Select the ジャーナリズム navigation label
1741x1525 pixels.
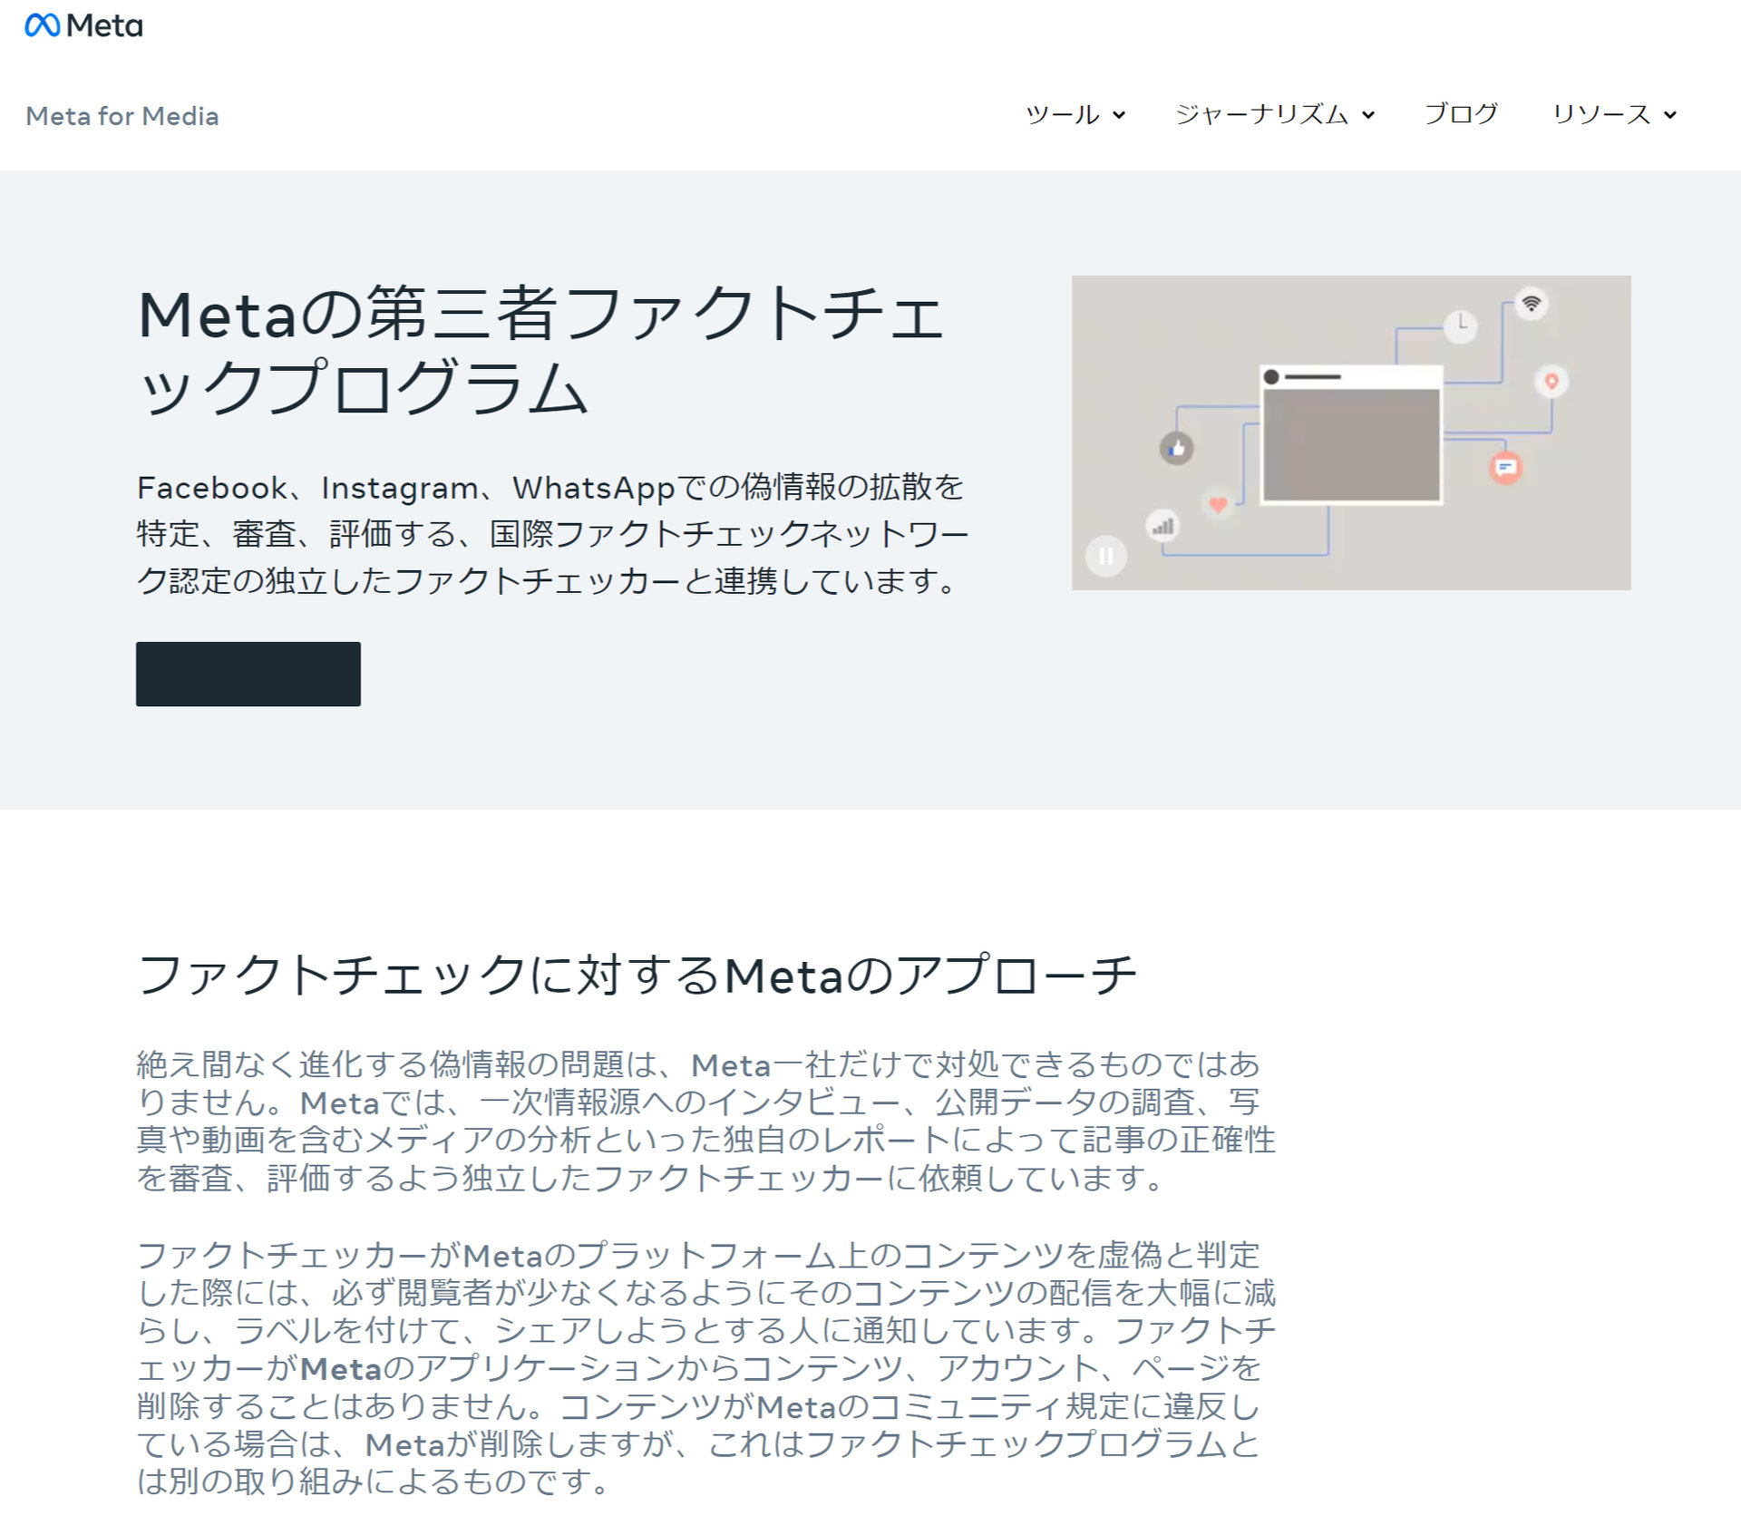coord(1260,115)
